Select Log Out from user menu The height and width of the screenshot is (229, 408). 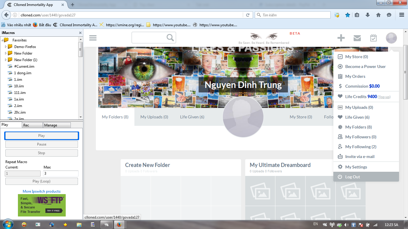click(x=352, y=177)
